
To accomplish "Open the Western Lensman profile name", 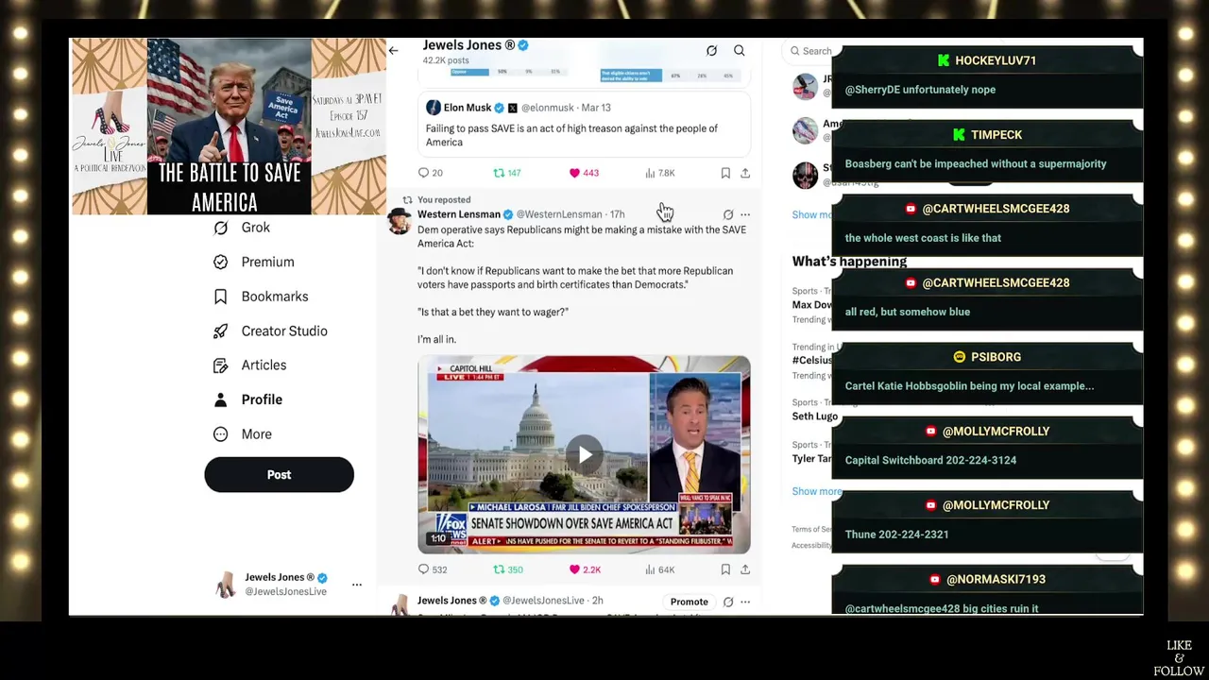I will click(459, 214).
